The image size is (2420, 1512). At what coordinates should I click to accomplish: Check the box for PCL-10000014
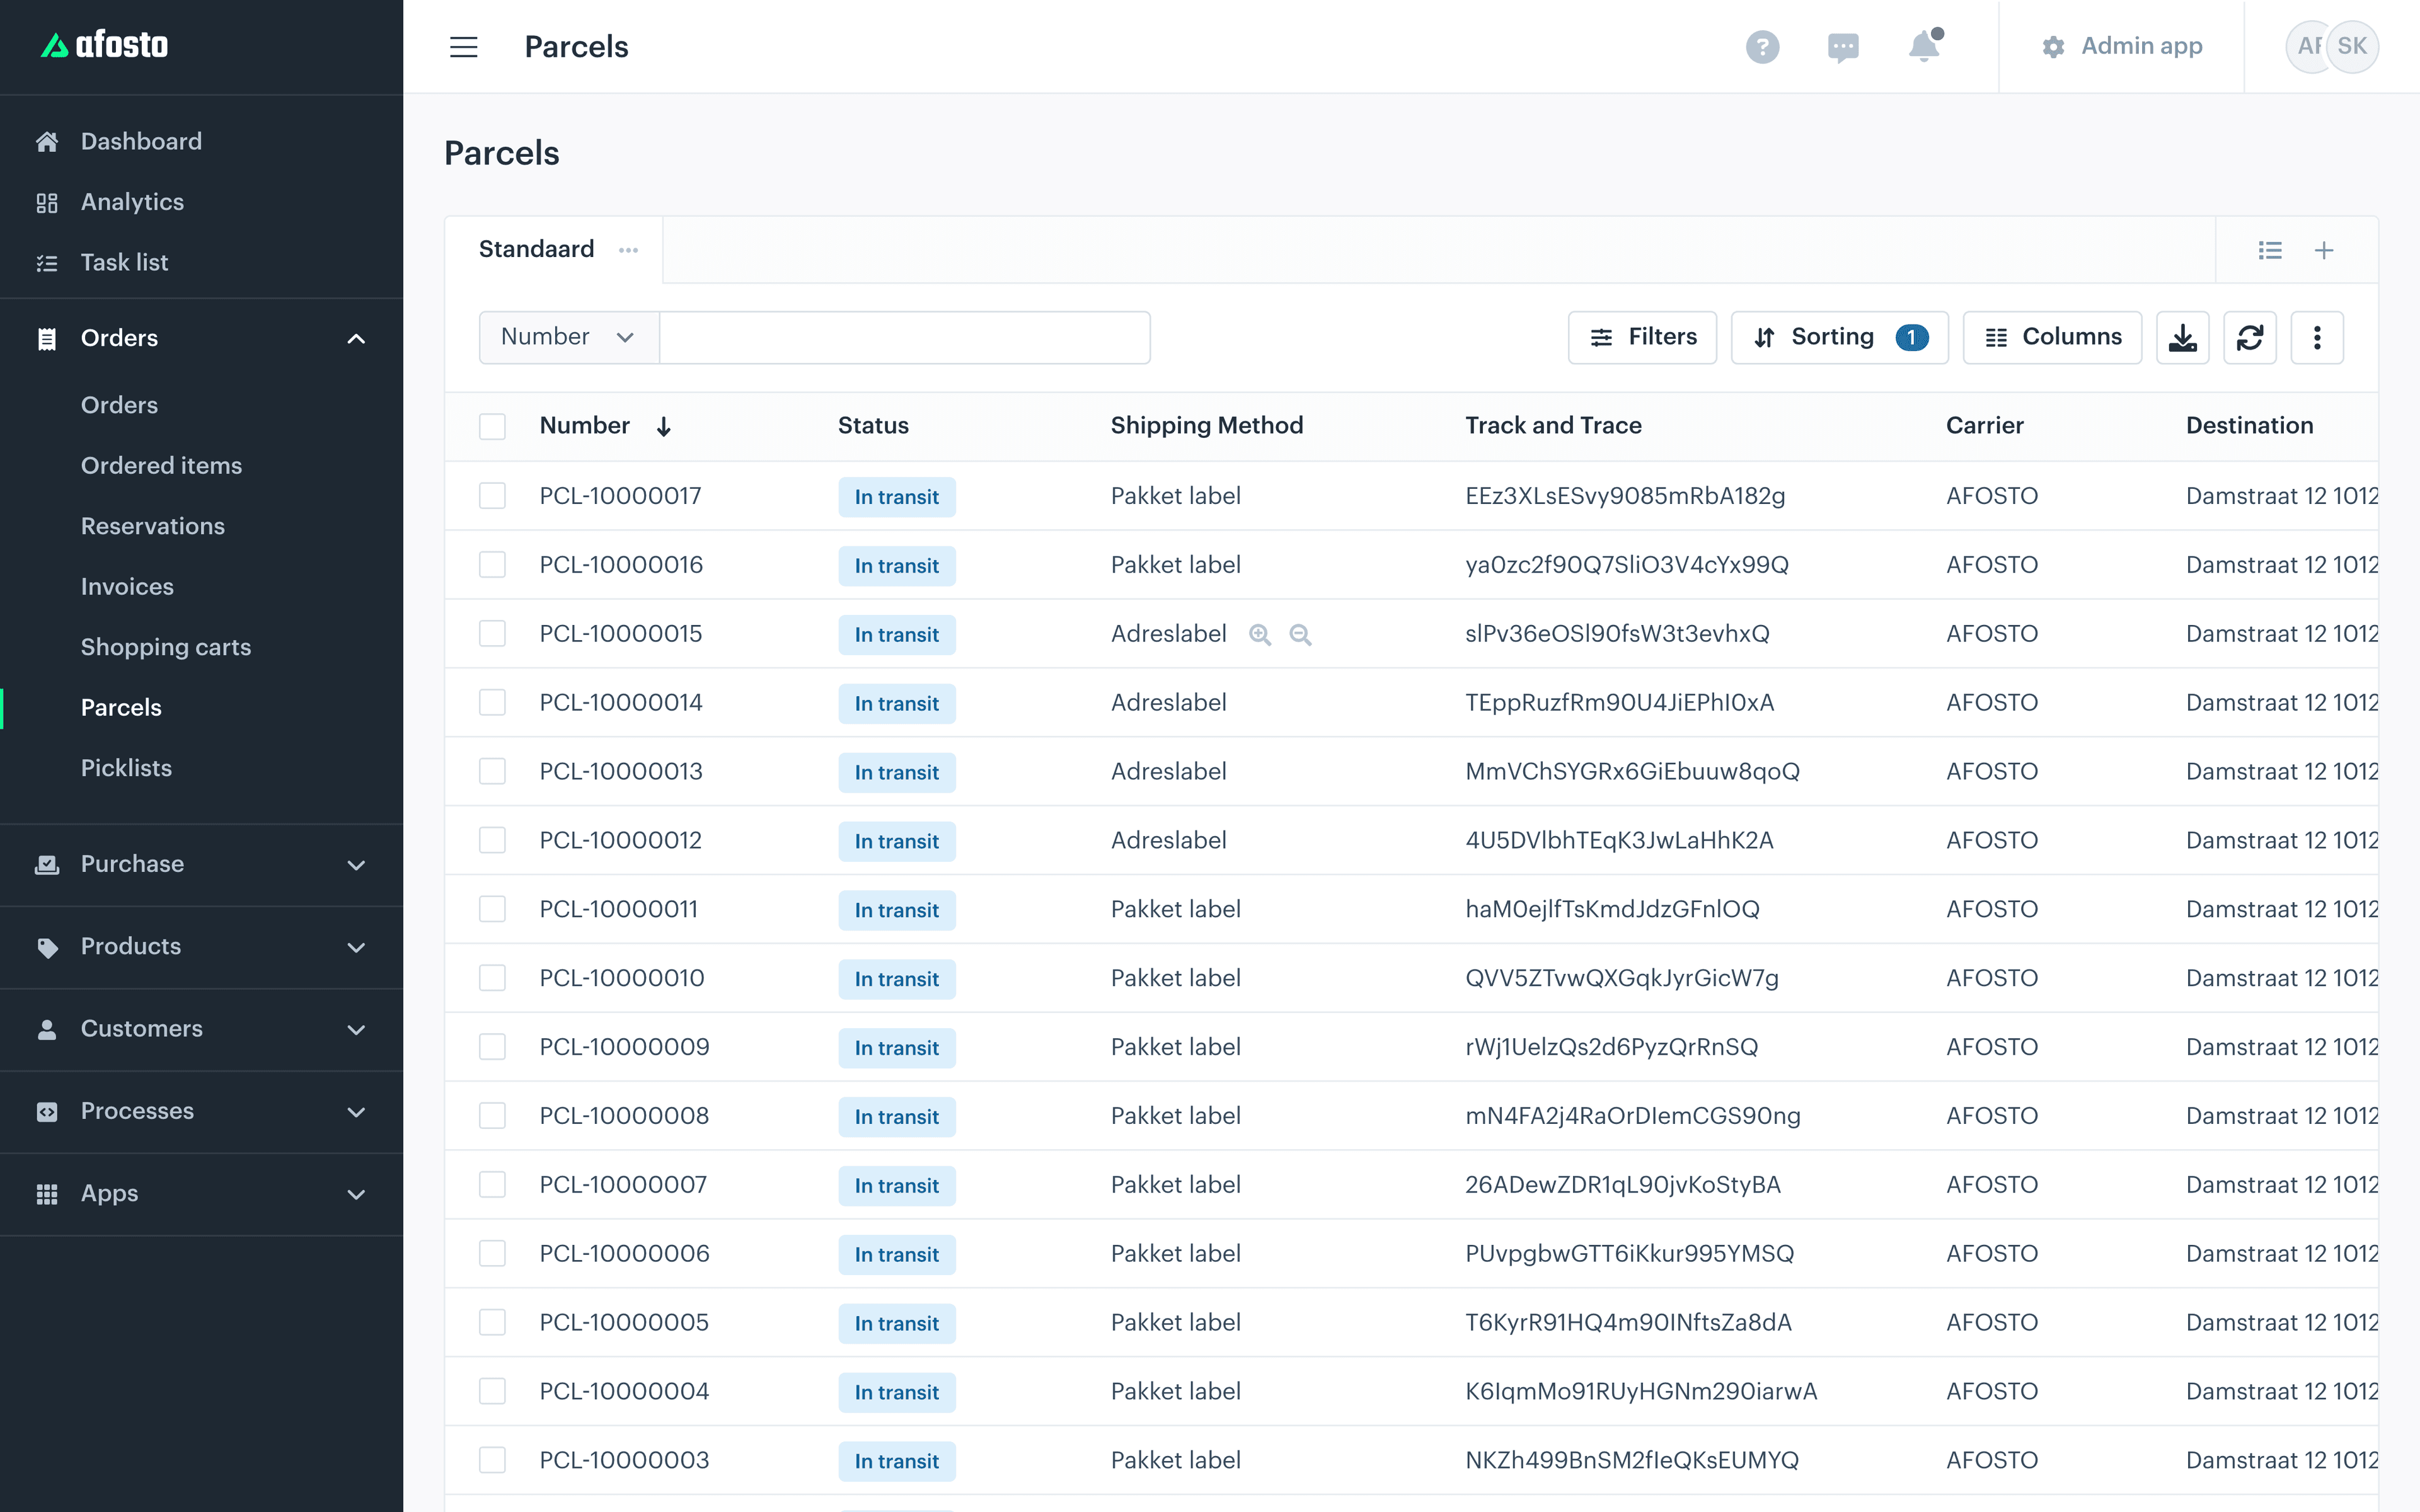[x=492, y=703]
